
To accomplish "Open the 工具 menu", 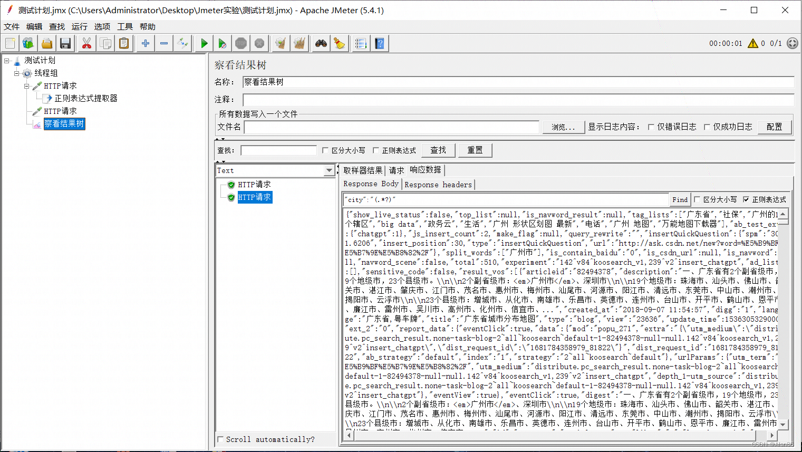I will (x=125, y=26).
